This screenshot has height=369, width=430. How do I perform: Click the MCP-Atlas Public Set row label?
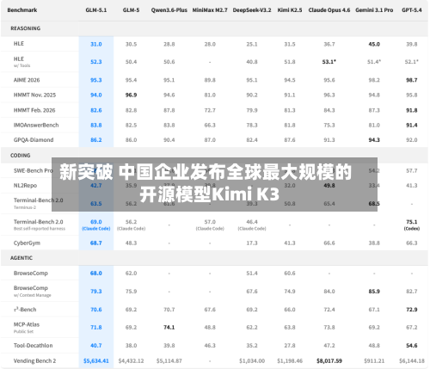tap(27, 328)
